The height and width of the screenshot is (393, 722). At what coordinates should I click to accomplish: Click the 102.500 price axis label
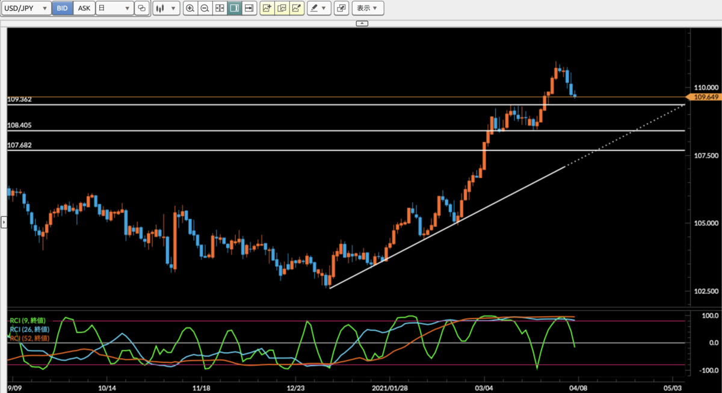click(706, 291)
